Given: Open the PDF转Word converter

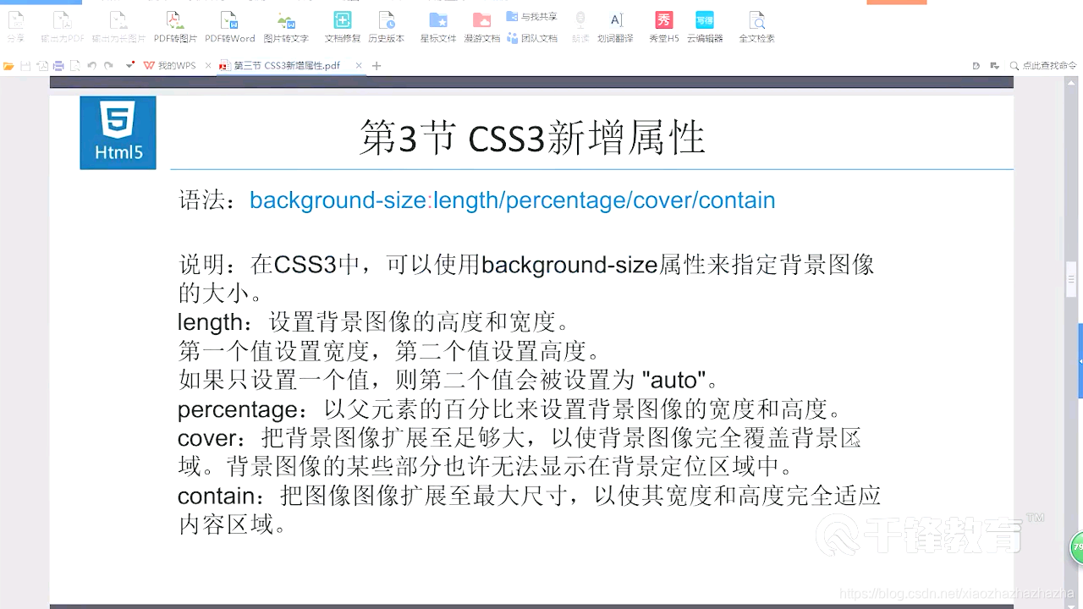Looking at the screenshot, I should tap(229, 27).
